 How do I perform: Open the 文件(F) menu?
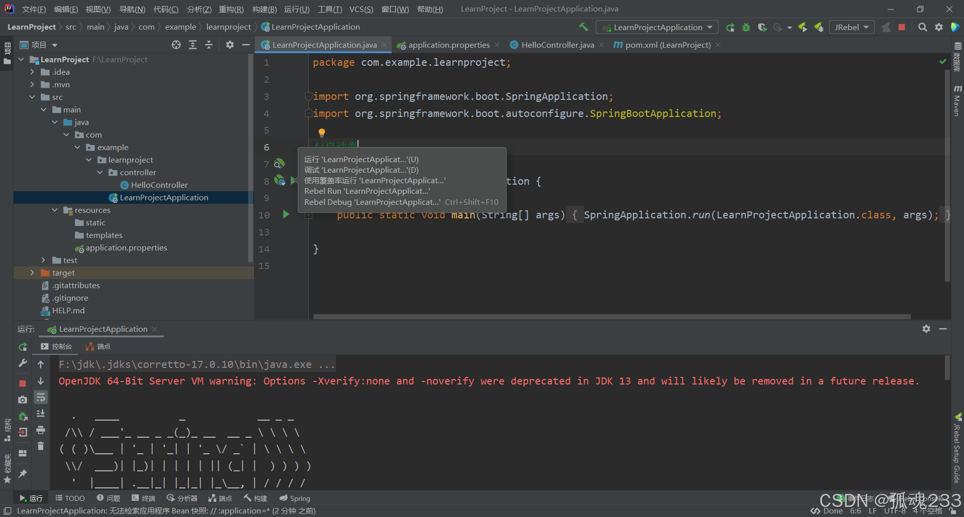pos(34,10)
